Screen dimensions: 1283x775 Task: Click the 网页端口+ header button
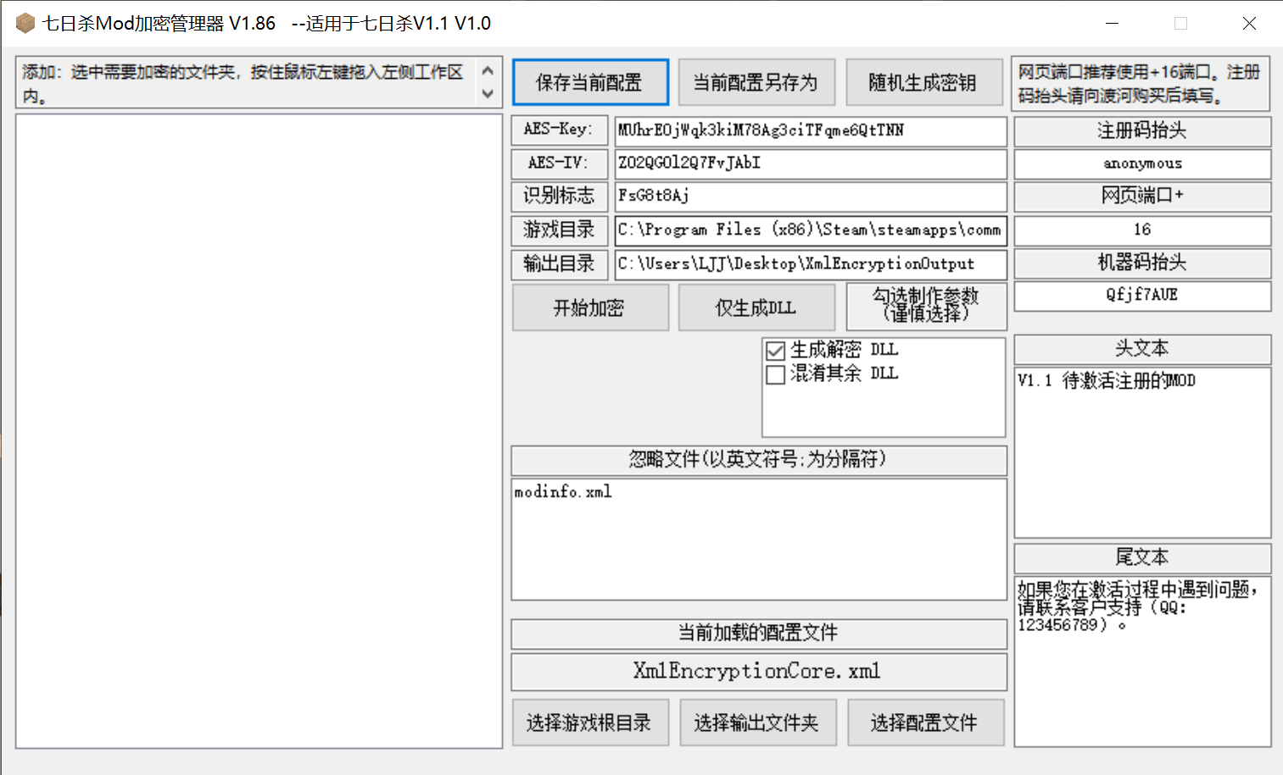1142,196
